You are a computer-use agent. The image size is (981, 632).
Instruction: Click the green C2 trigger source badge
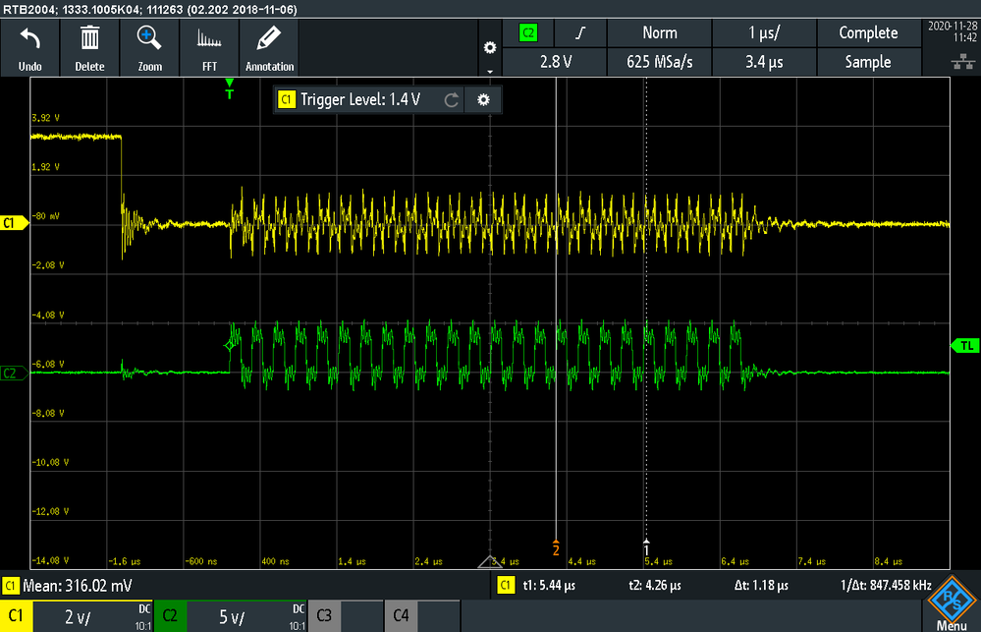point(528,33)
